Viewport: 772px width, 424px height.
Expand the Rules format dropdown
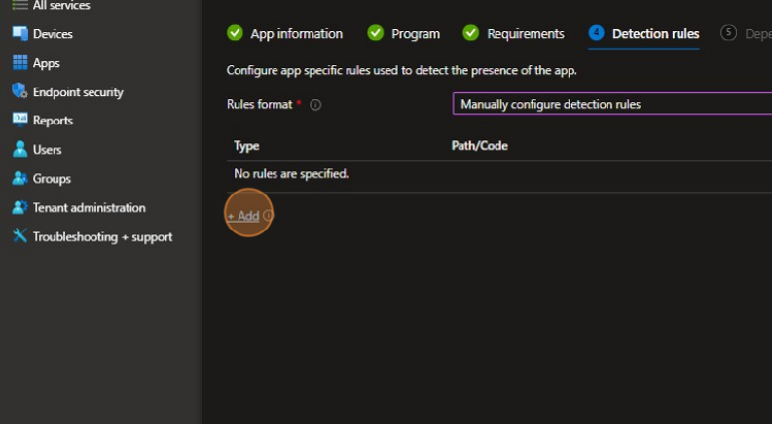point(611,104)
